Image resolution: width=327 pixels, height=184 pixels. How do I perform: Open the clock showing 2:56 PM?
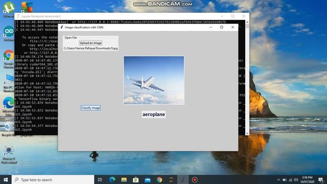click(308, 179)
